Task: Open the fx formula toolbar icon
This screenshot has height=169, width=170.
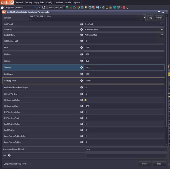Action: pyautogui.click(x=86, y=7)
